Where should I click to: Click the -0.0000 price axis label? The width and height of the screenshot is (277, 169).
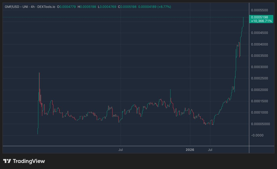(x=257, y=135)
